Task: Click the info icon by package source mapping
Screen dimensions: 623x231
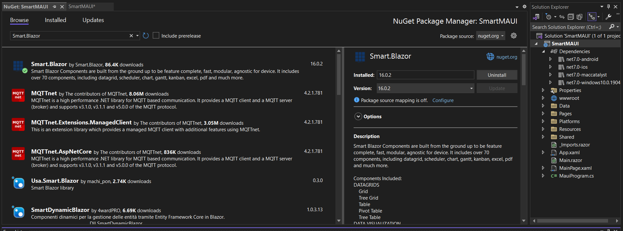Action: pos(357,100)
